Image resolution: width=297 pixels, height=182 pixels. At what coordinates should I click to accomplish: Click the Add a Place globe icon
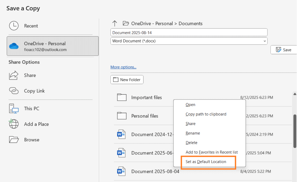click(14, 124)
